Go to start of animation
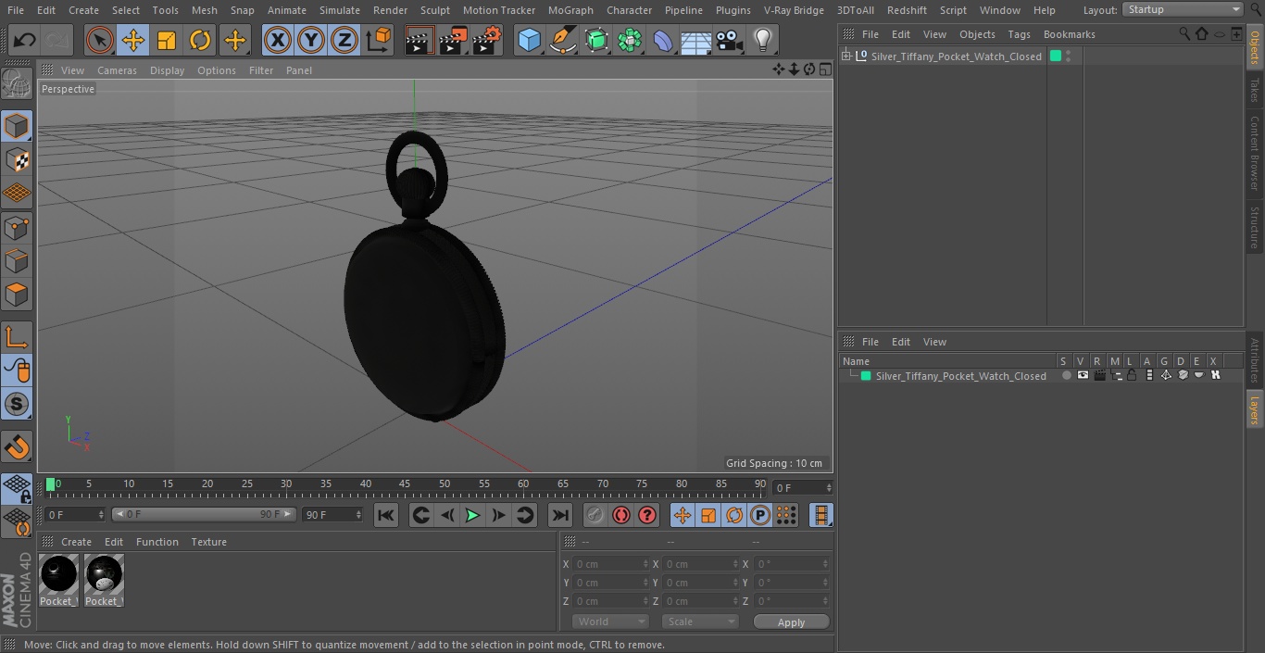The width and height of the screenshot is (1265, 653). click(386, 515)
